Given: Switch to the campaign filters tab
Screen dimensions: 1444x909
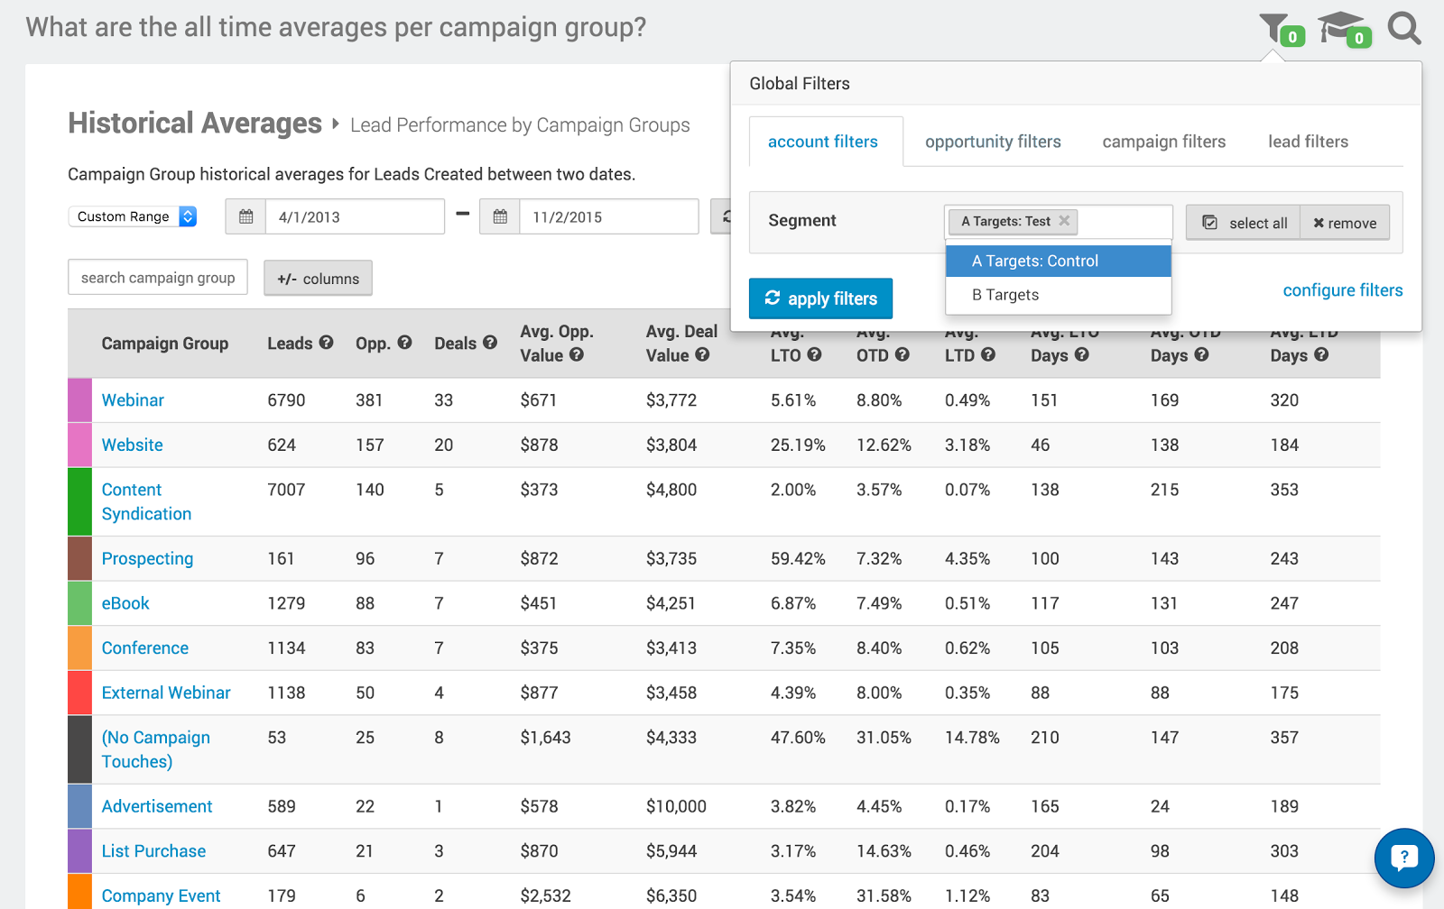Looking at the screenshot, I should (1163, 142).
